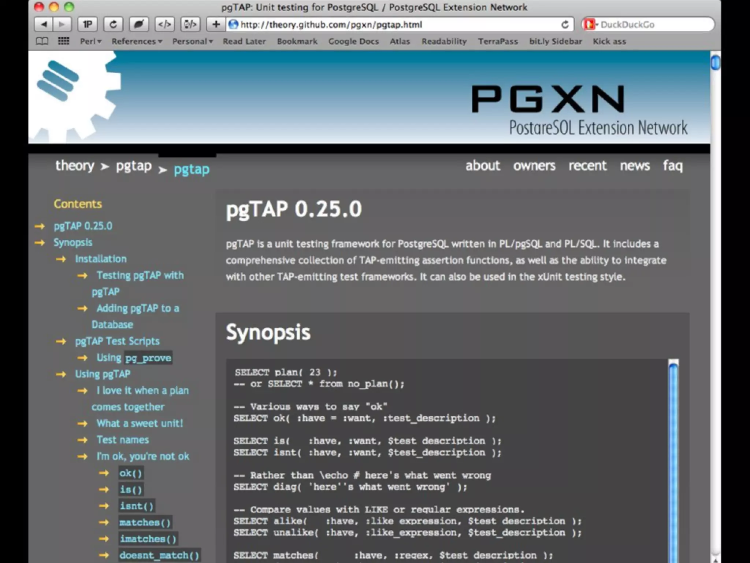The width and height of the screenshot is (750, 563).
Task: Jump to pgTAP Test Scripts link
Action: [x=117, y=341]
